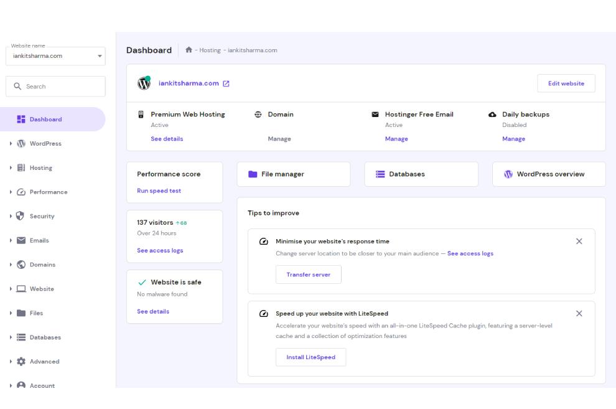
Task: Click the Transfer server button
Action: click(x=309, y=275)
